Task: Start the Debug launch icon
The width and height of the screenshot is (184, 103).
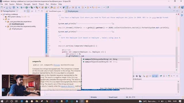Action: [x=21, y=7]
